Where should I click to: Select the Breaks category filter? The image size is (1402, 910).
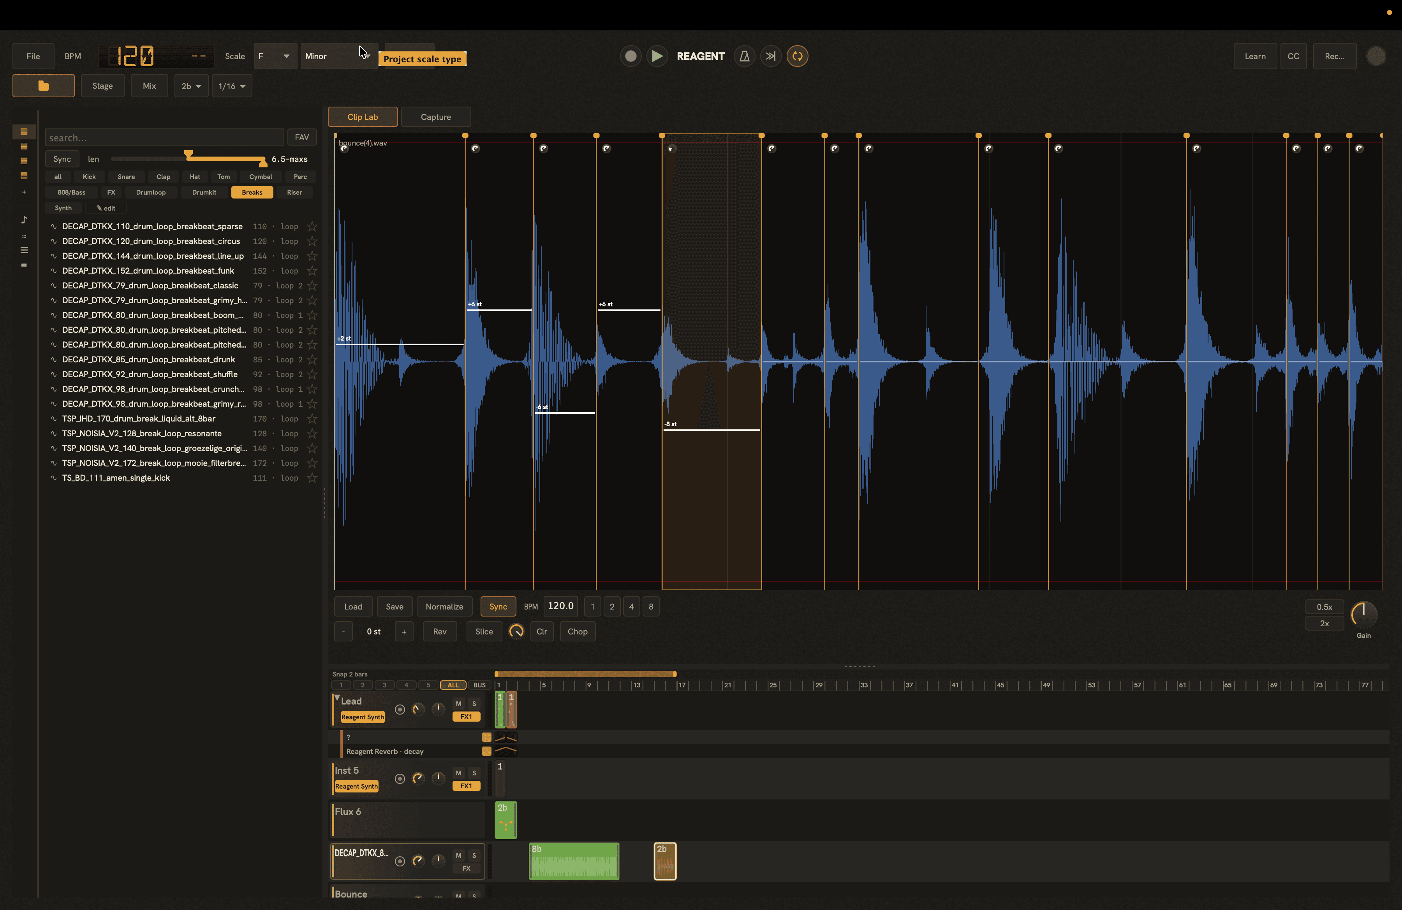point(252,192)
